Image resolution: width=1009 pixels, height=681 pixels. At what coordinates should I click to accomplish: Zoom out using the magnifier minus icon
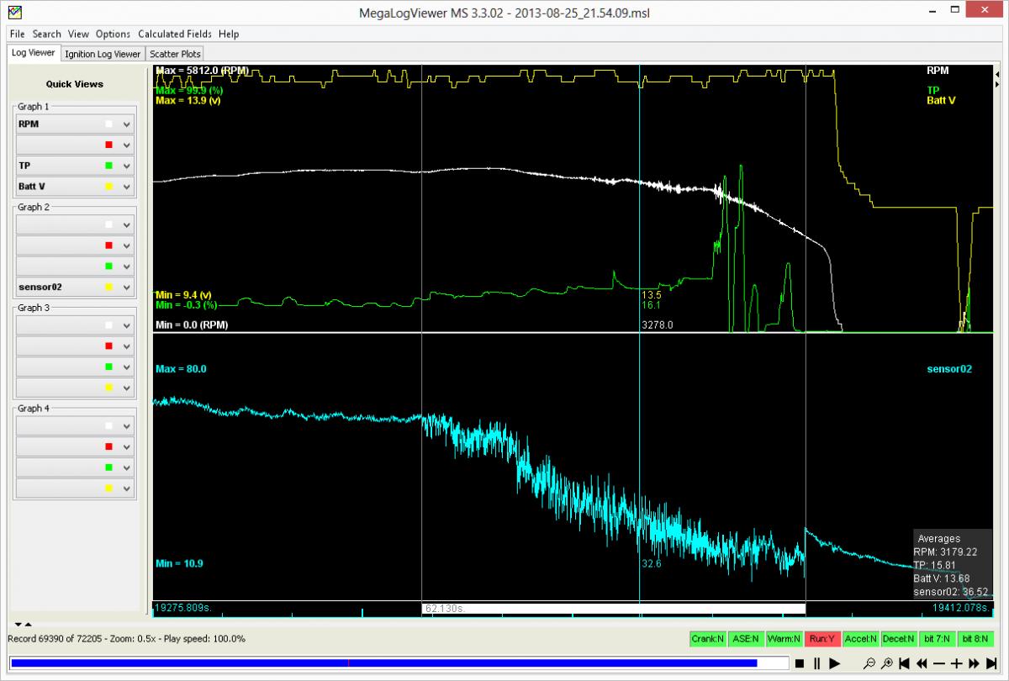(869, 663)
